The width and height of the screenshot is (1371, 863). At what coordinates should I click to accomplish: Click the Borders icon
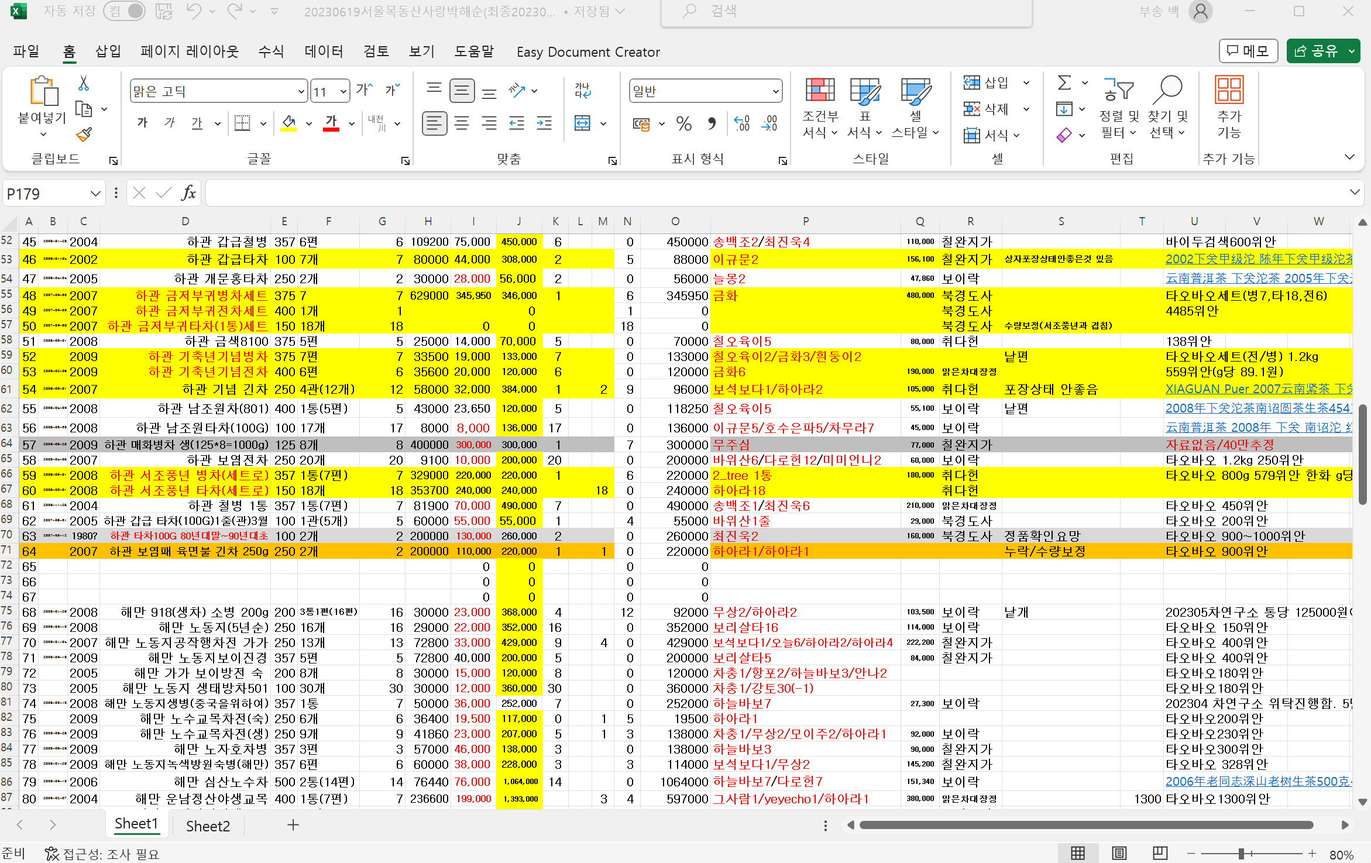(242, 123)
